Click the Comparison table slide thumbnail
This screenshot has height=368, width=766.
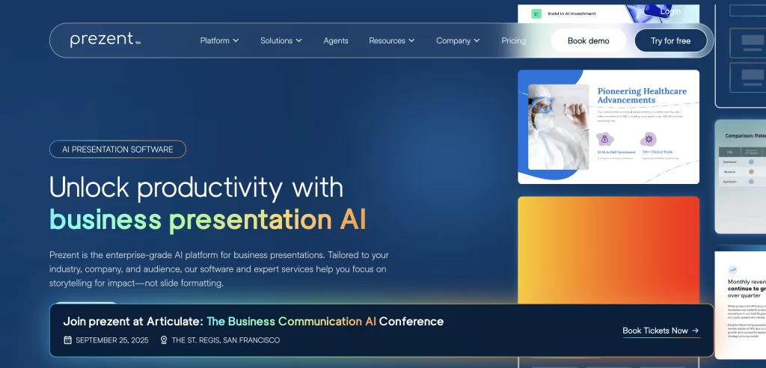(740, 177)
